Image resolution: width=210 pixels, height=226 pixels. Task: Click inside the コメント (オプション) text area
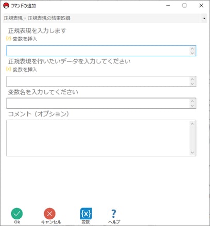(x=101, y=138)
